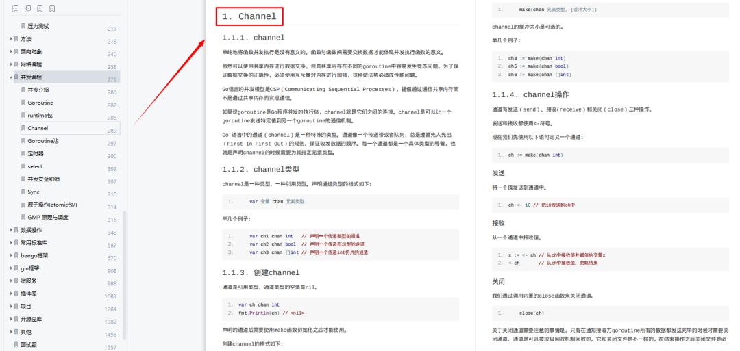Click page number 213 in bookmarks
740x351 pixels.
pos(112,29)
